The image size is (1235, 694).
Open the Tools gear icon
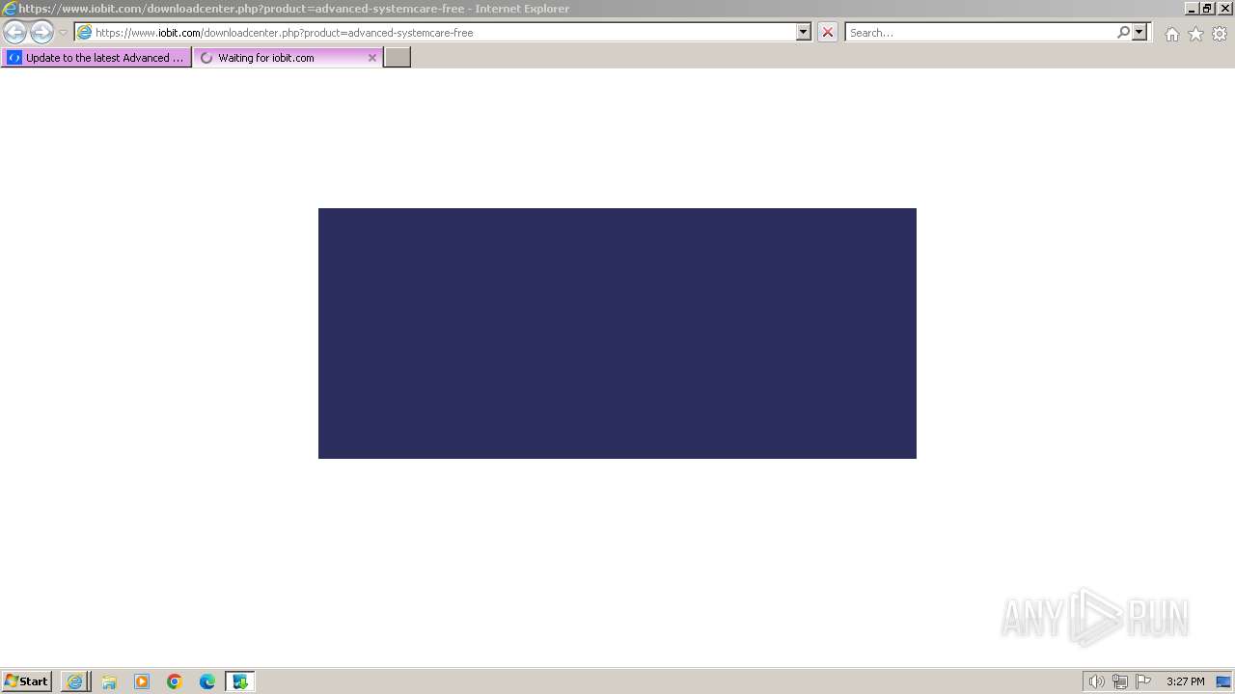pyautogui.click(x=1220, y=34)
